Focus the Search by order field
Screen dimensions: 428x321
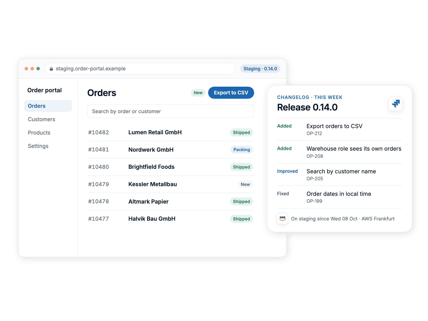tap(170, 111)
